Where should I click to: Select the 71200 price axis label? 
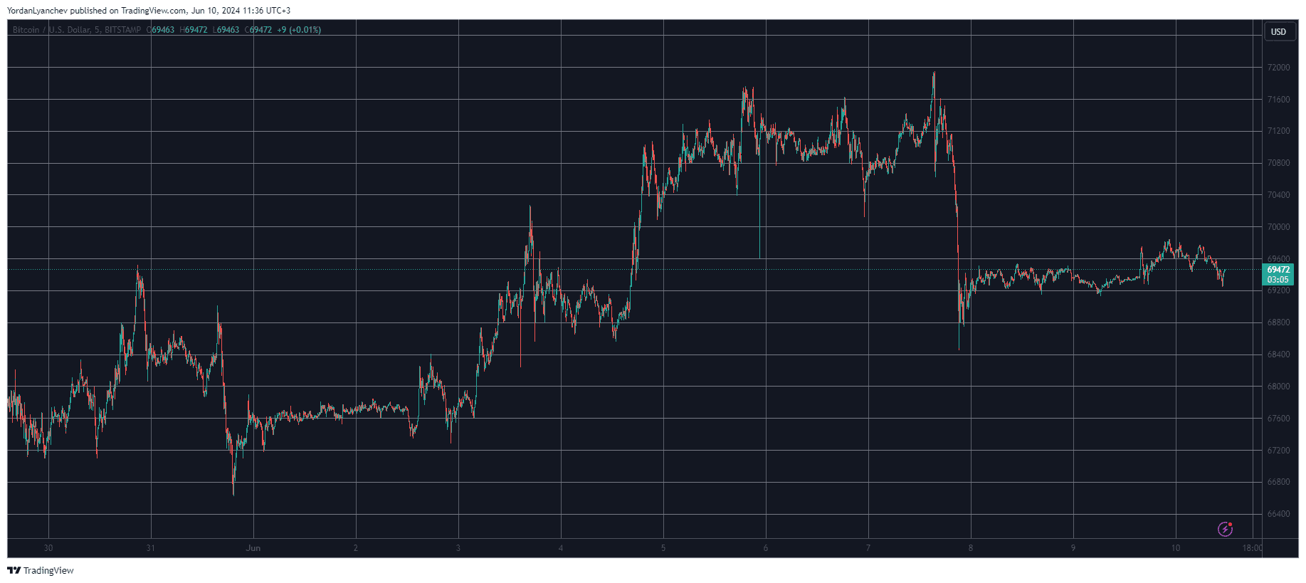point(1278,131)
